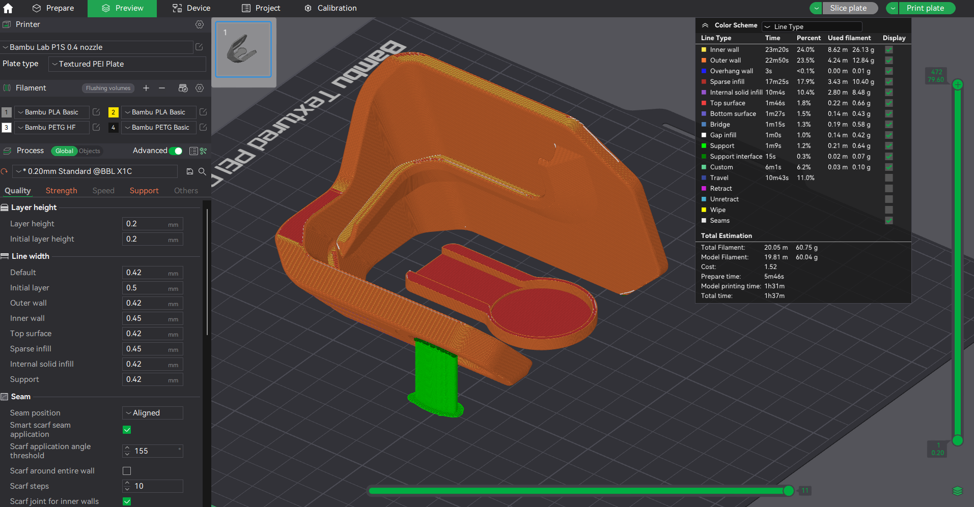Switch to the Strength settings tab

[62, 191]
